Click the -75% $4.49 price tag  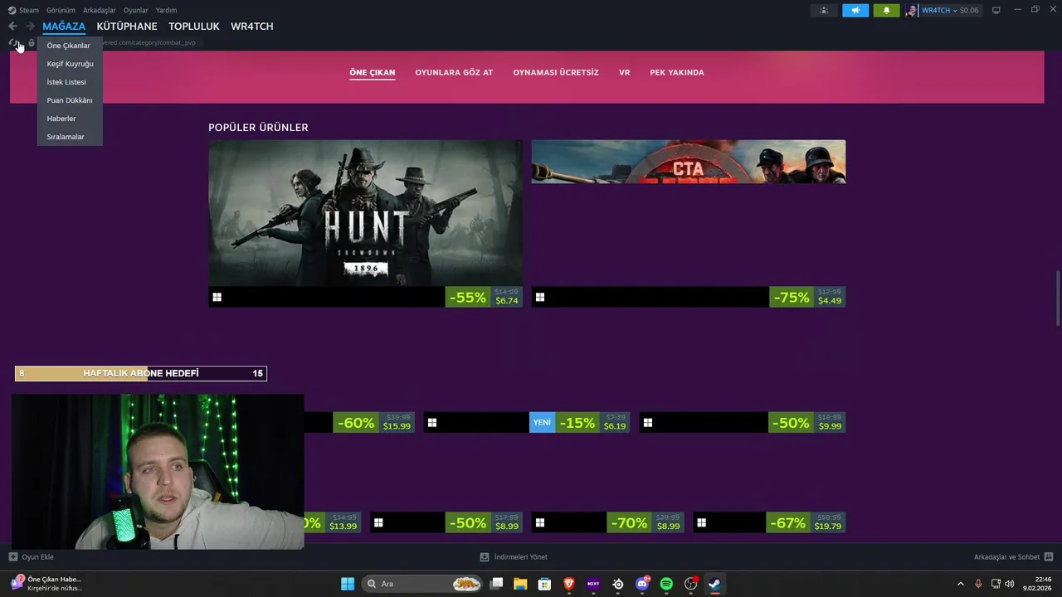click(807, 297)
